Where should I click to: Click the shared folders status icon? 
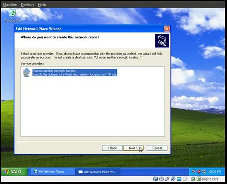click(x=179, y=179)
